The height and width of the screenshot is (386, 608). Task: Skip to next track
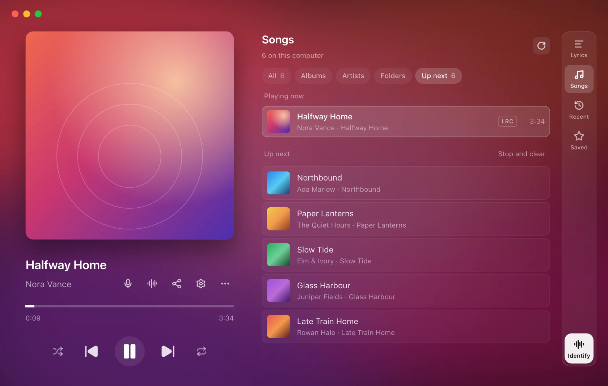[x=168, y=351]
